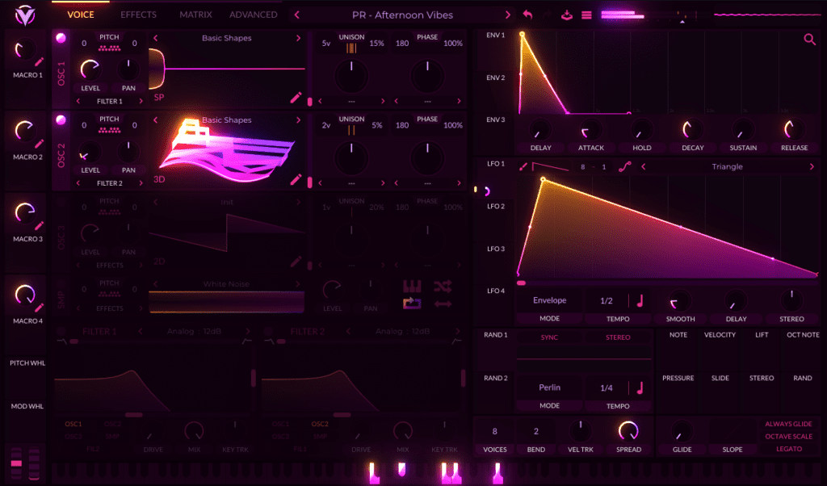
Task: Switch to the EFFECTS tab
Action: tap(138, 15)
